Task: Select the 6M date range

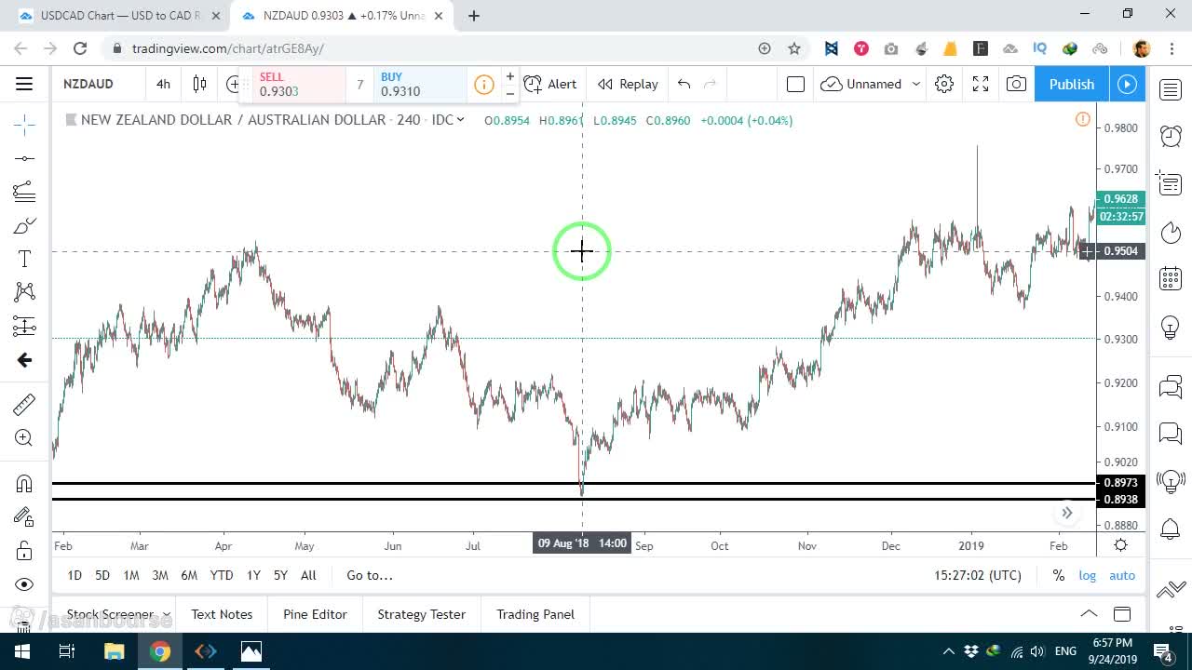Action: point(189,575)
